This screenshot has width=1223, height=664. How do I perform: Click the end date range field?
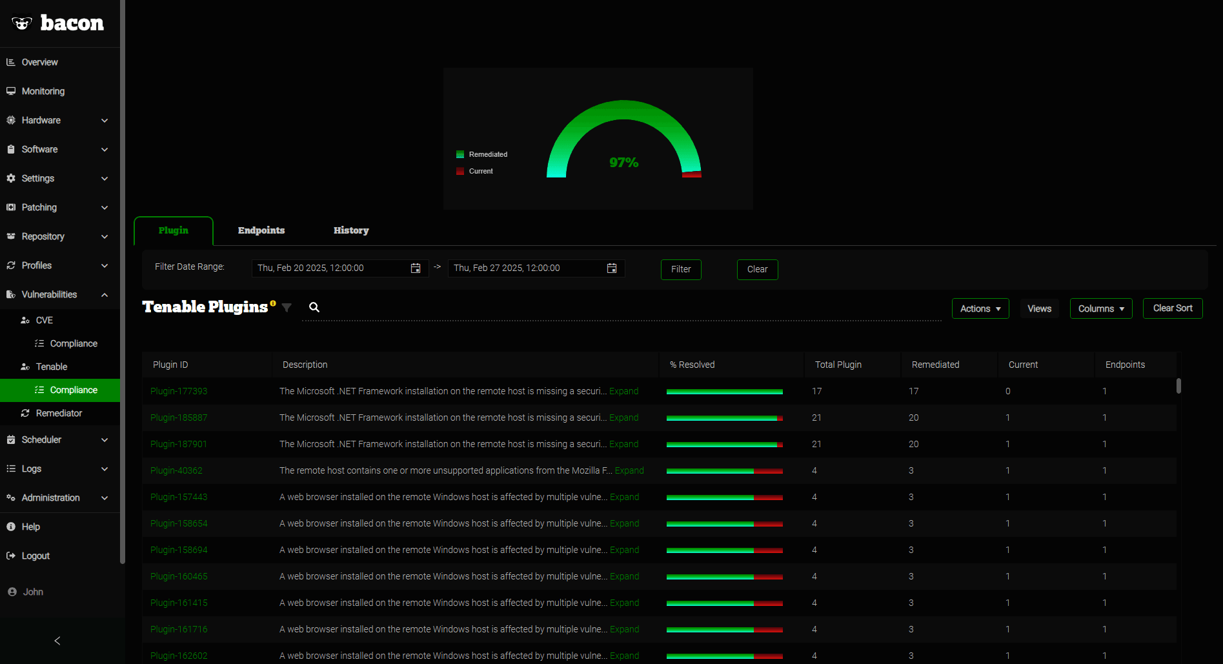pyautogui.click(x=536, y=268)
